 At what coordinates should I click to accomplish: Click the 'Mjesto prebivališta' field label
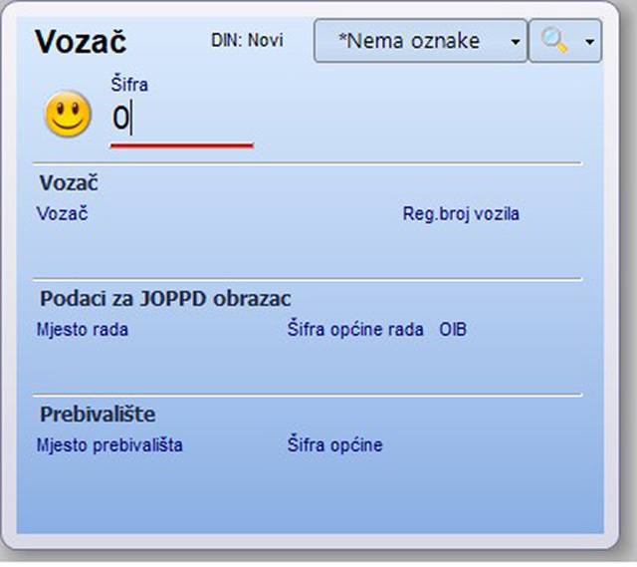click(x=109, y=444)
